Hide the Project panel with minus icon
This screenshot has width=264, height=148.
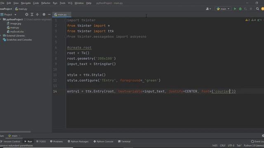(49, 15)
